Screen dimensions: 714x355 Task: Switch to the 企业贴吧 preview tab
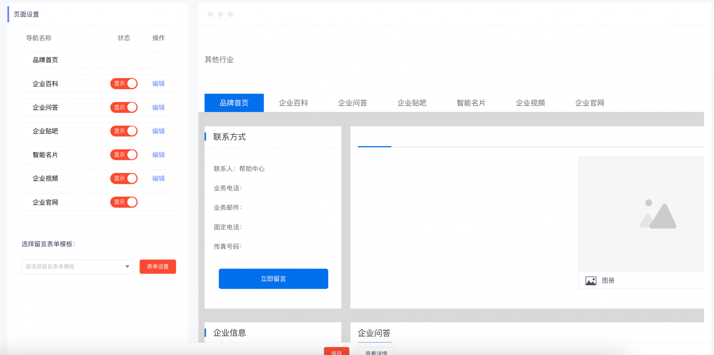412,103
